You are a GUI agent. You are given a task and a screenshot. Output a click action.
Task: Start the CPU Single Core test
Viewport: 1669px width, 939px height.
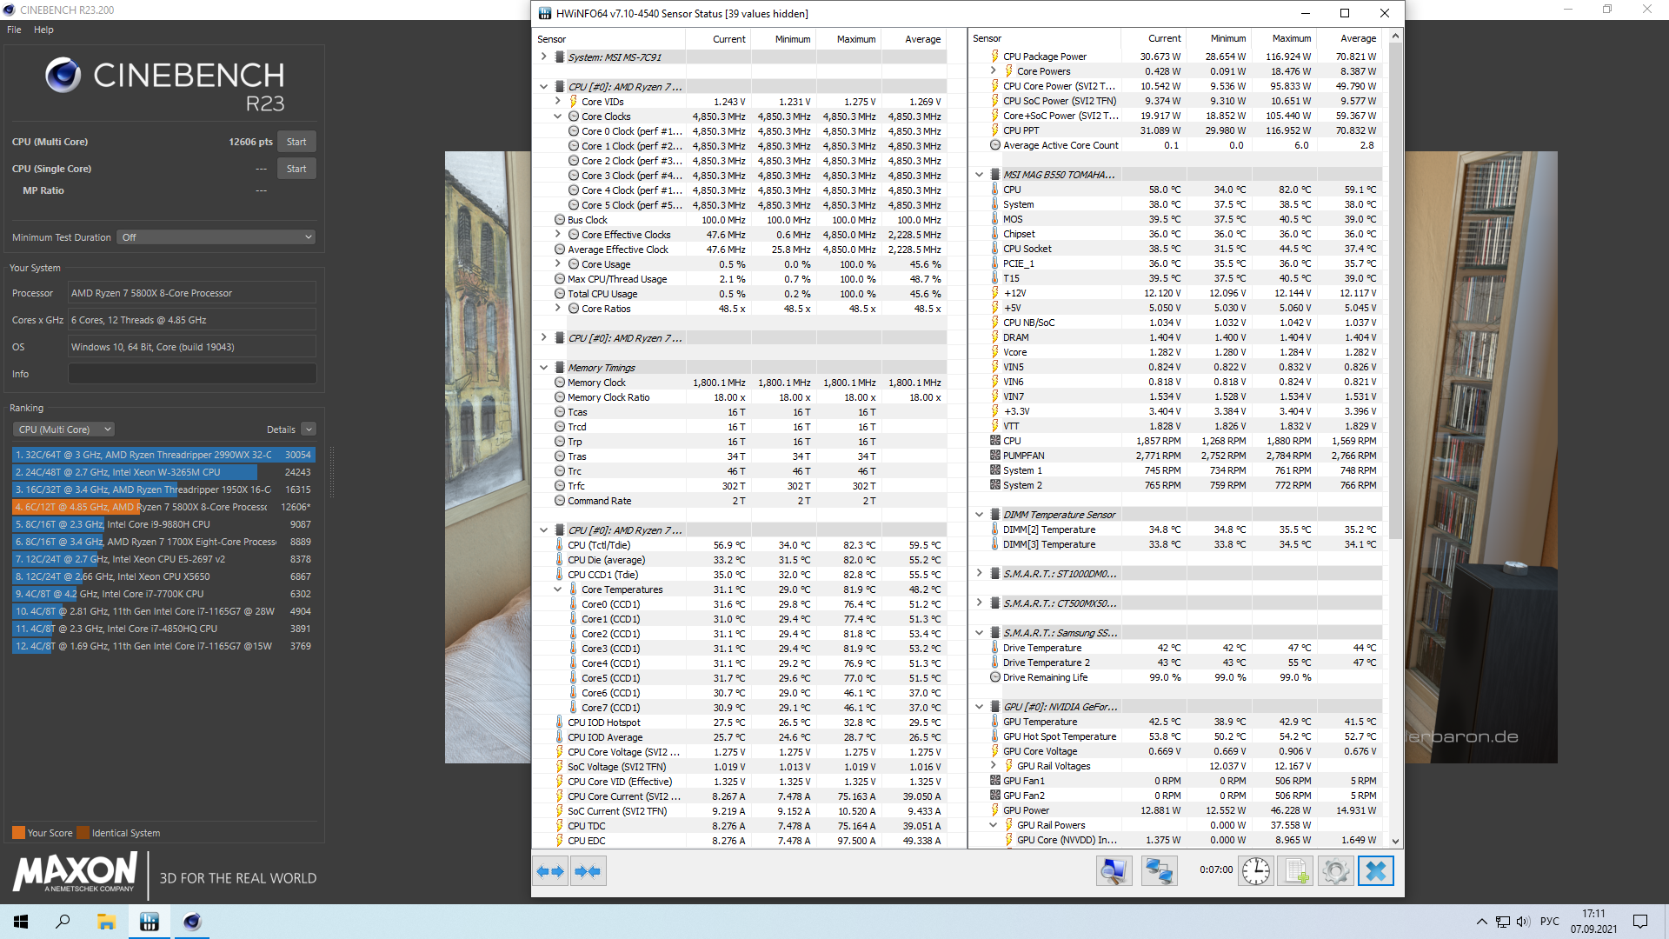296,169
